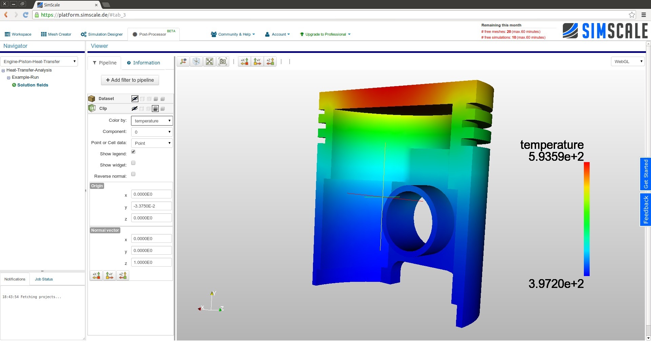651x350 pixels.
Task: Open the Color by dropdown
Action: pyautogui.click(x=152, y=121)
